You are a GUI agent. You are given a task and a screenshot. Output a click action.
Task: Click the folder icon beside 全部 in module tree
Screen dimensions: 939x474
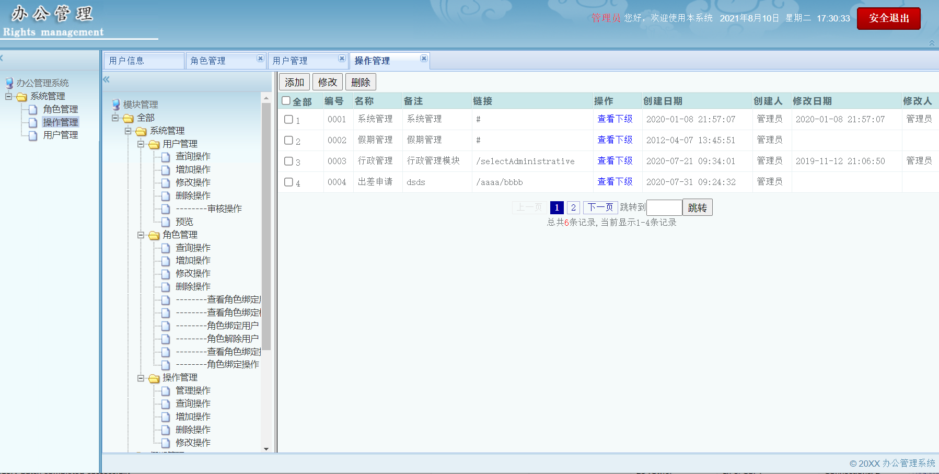tap(129, 118)
